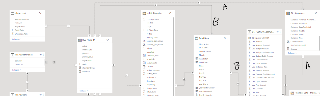
Task: Collapse the RLS-Owner Planes table card
Action: tap(17, 70)
